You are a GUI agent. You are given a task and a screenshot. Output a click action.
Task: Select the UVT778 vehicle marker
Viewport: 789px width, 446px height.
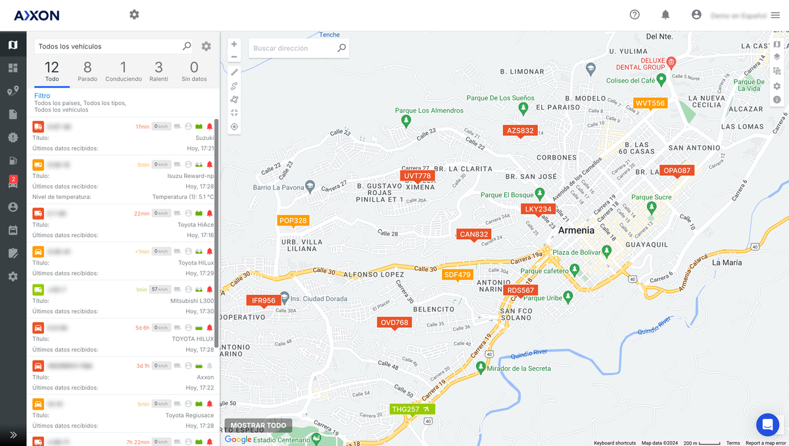point(418,176)
